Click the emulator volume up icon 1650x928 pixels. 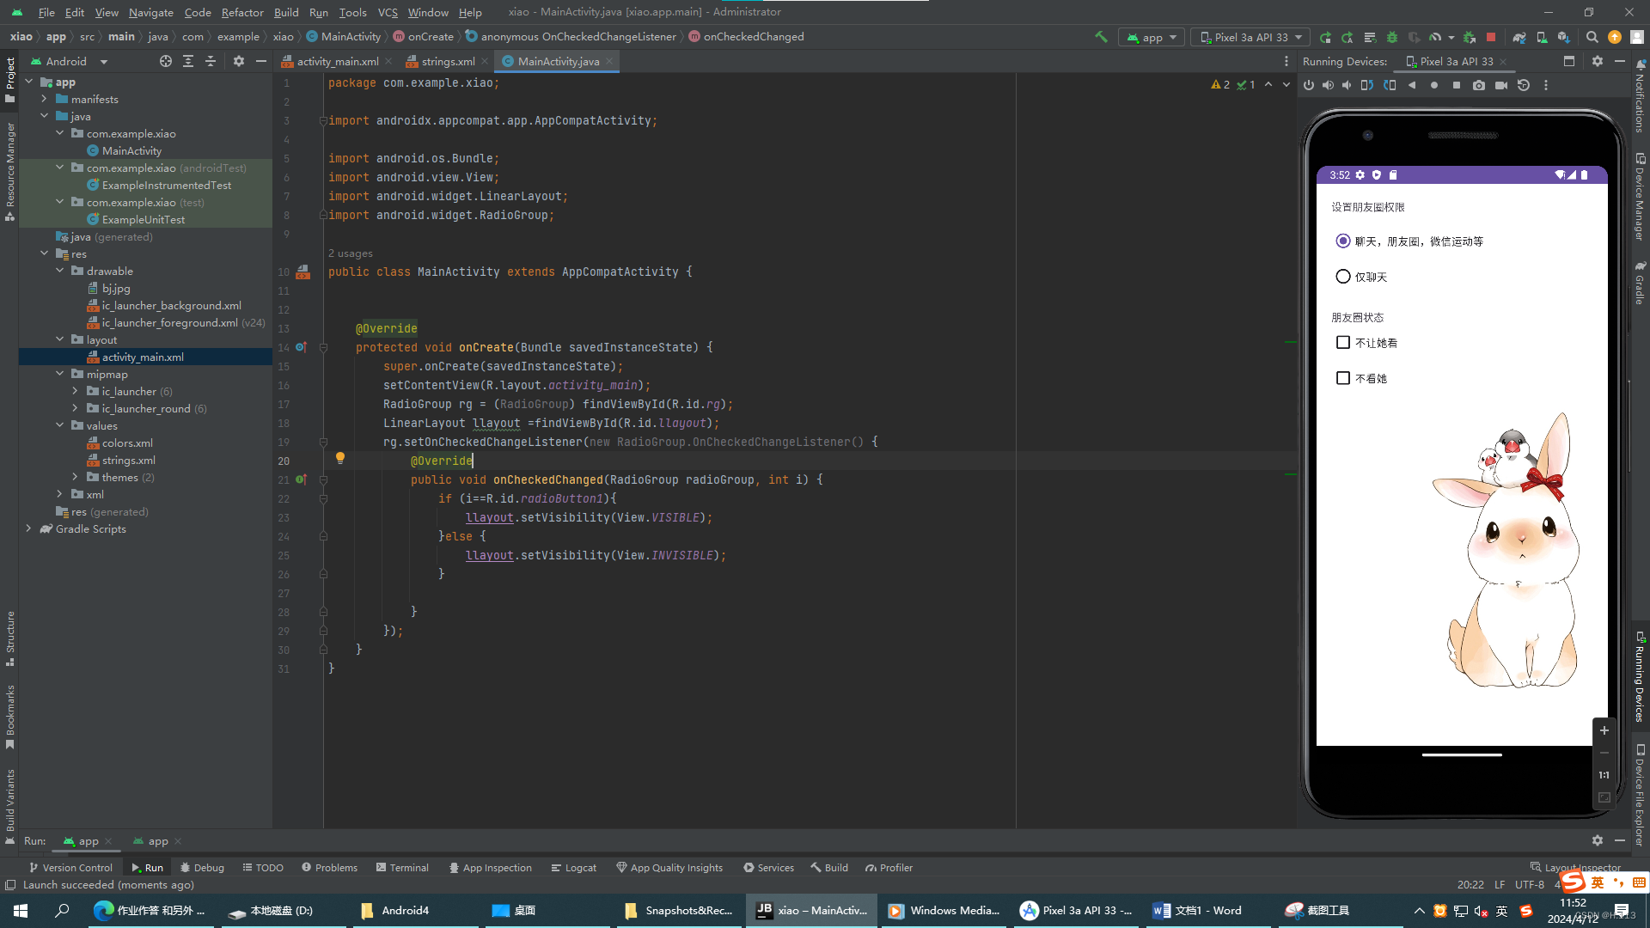tap(1328, 85)
